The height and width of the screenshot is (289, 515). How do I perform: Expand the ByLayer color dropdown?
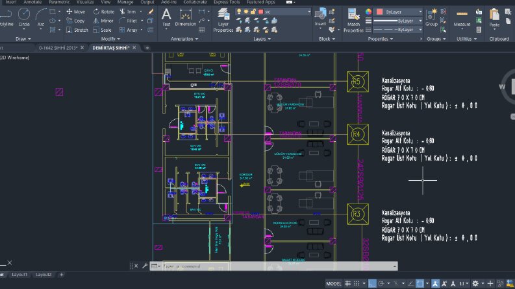[399, 12]
